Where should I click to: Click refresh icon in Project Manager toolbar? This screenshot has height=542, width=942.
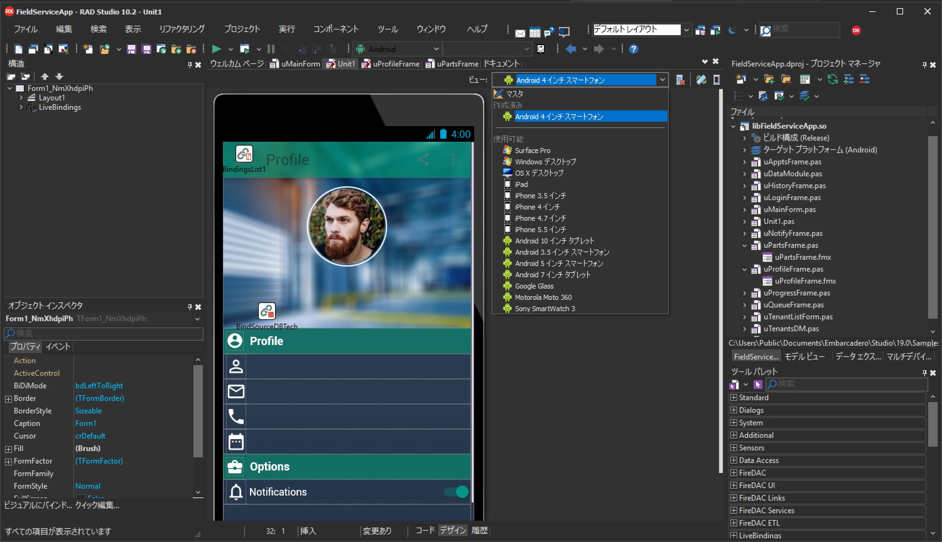click(832, 79)
